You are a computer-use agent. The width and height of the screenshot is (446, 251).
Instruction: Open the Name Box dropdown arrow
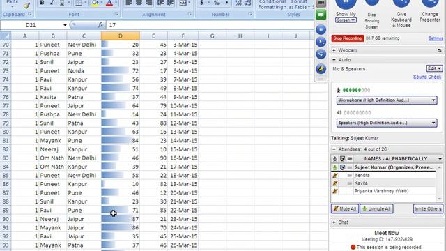[x=65, y=25]
